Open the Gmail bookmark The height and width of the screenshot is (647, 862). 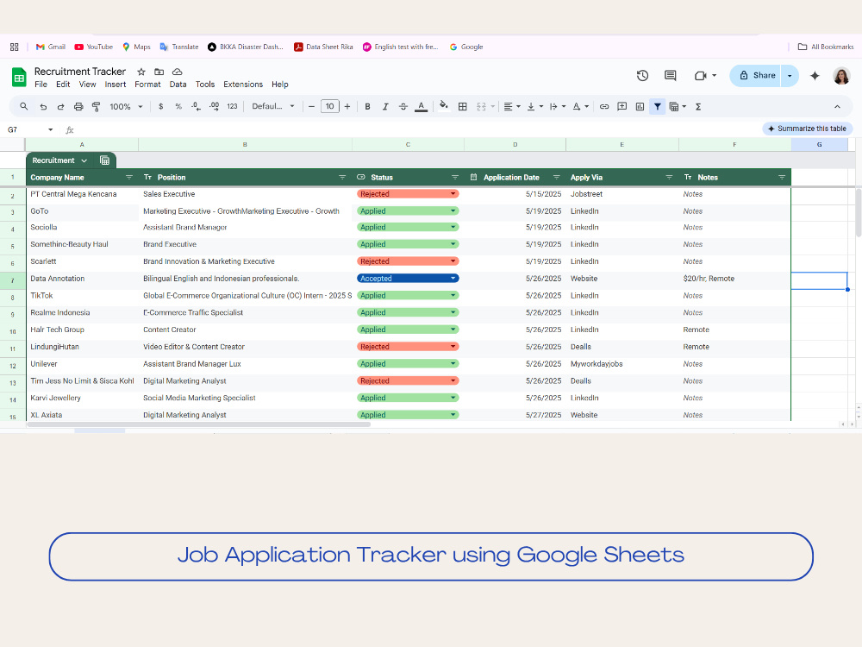pos(51,47)
